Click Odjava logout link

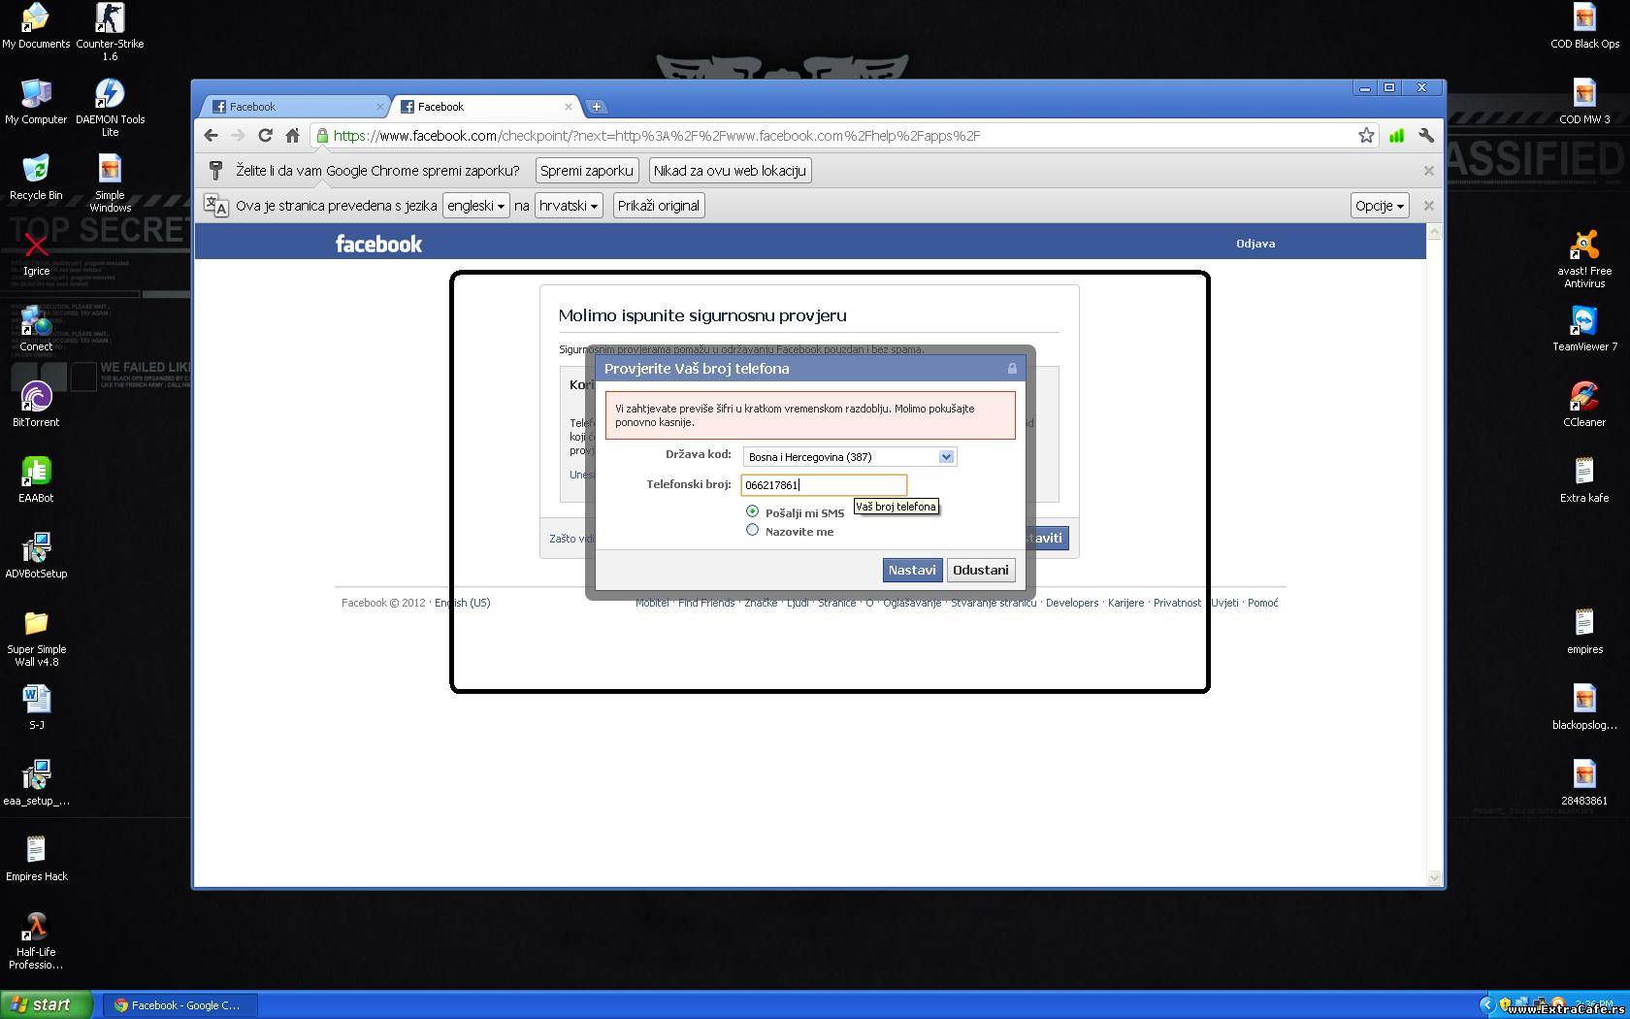1255,244
